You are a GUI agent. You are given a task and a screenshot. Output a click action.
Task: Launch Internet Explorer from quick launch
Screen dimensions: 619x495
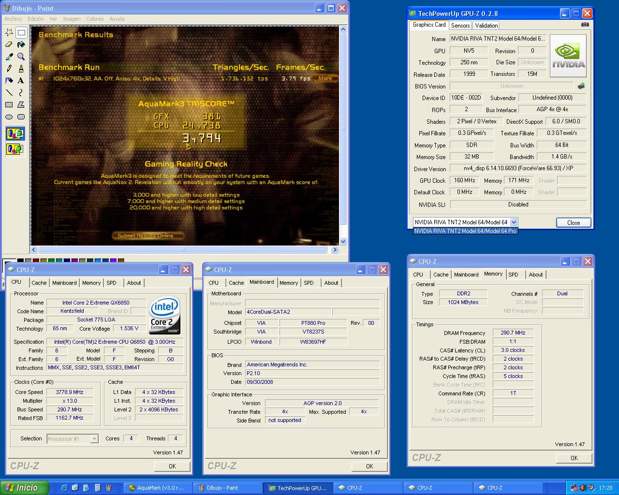click(64, 488)
